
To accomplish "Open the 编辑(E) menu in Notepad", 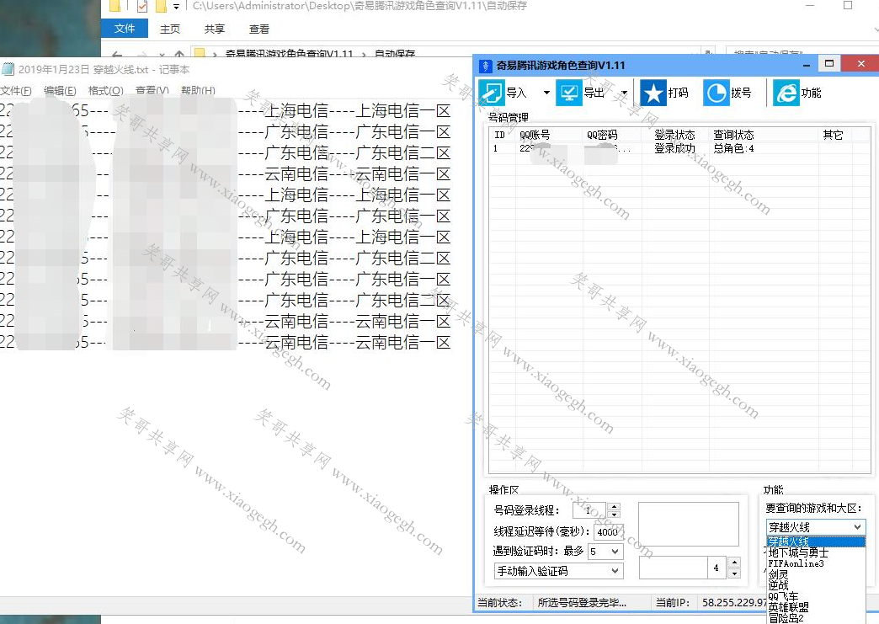I will [x=60, y=90].
